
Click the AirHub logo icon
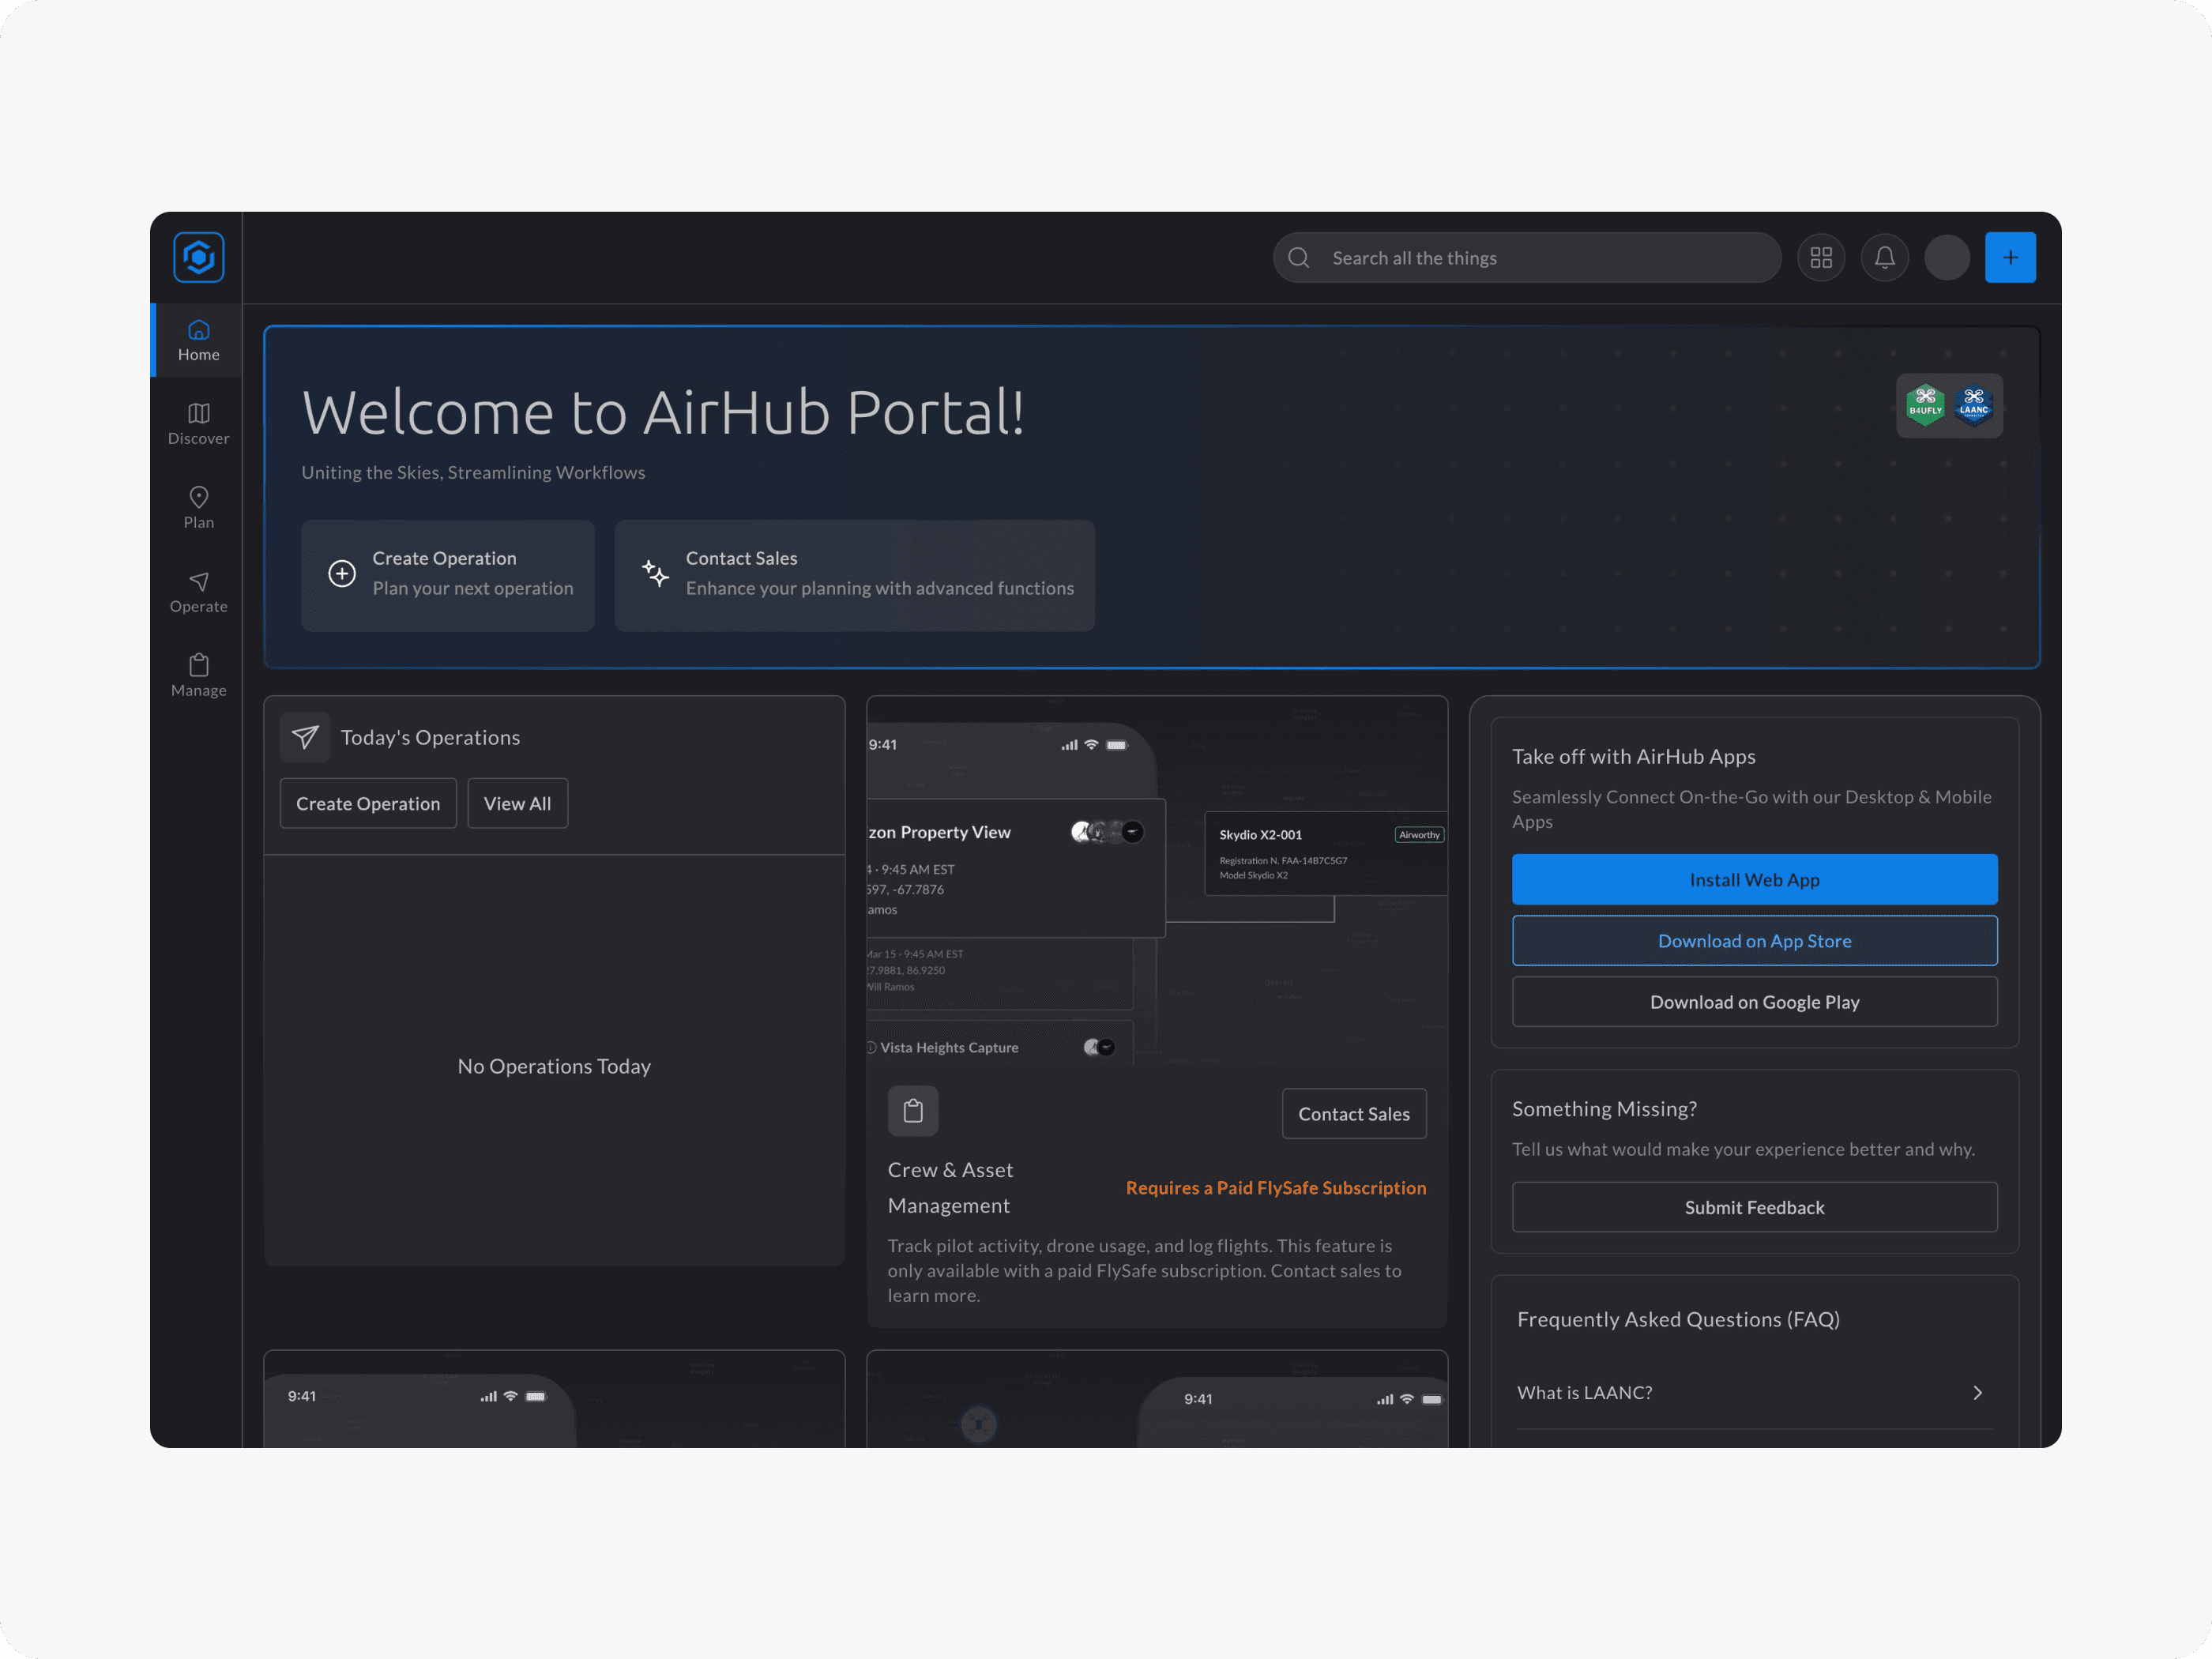tap(198, 257)
